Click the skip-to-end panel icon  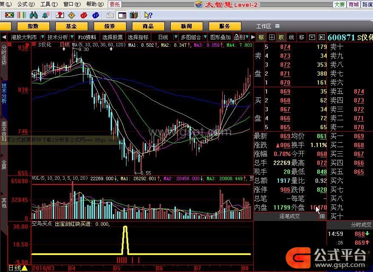pos(321,37)
